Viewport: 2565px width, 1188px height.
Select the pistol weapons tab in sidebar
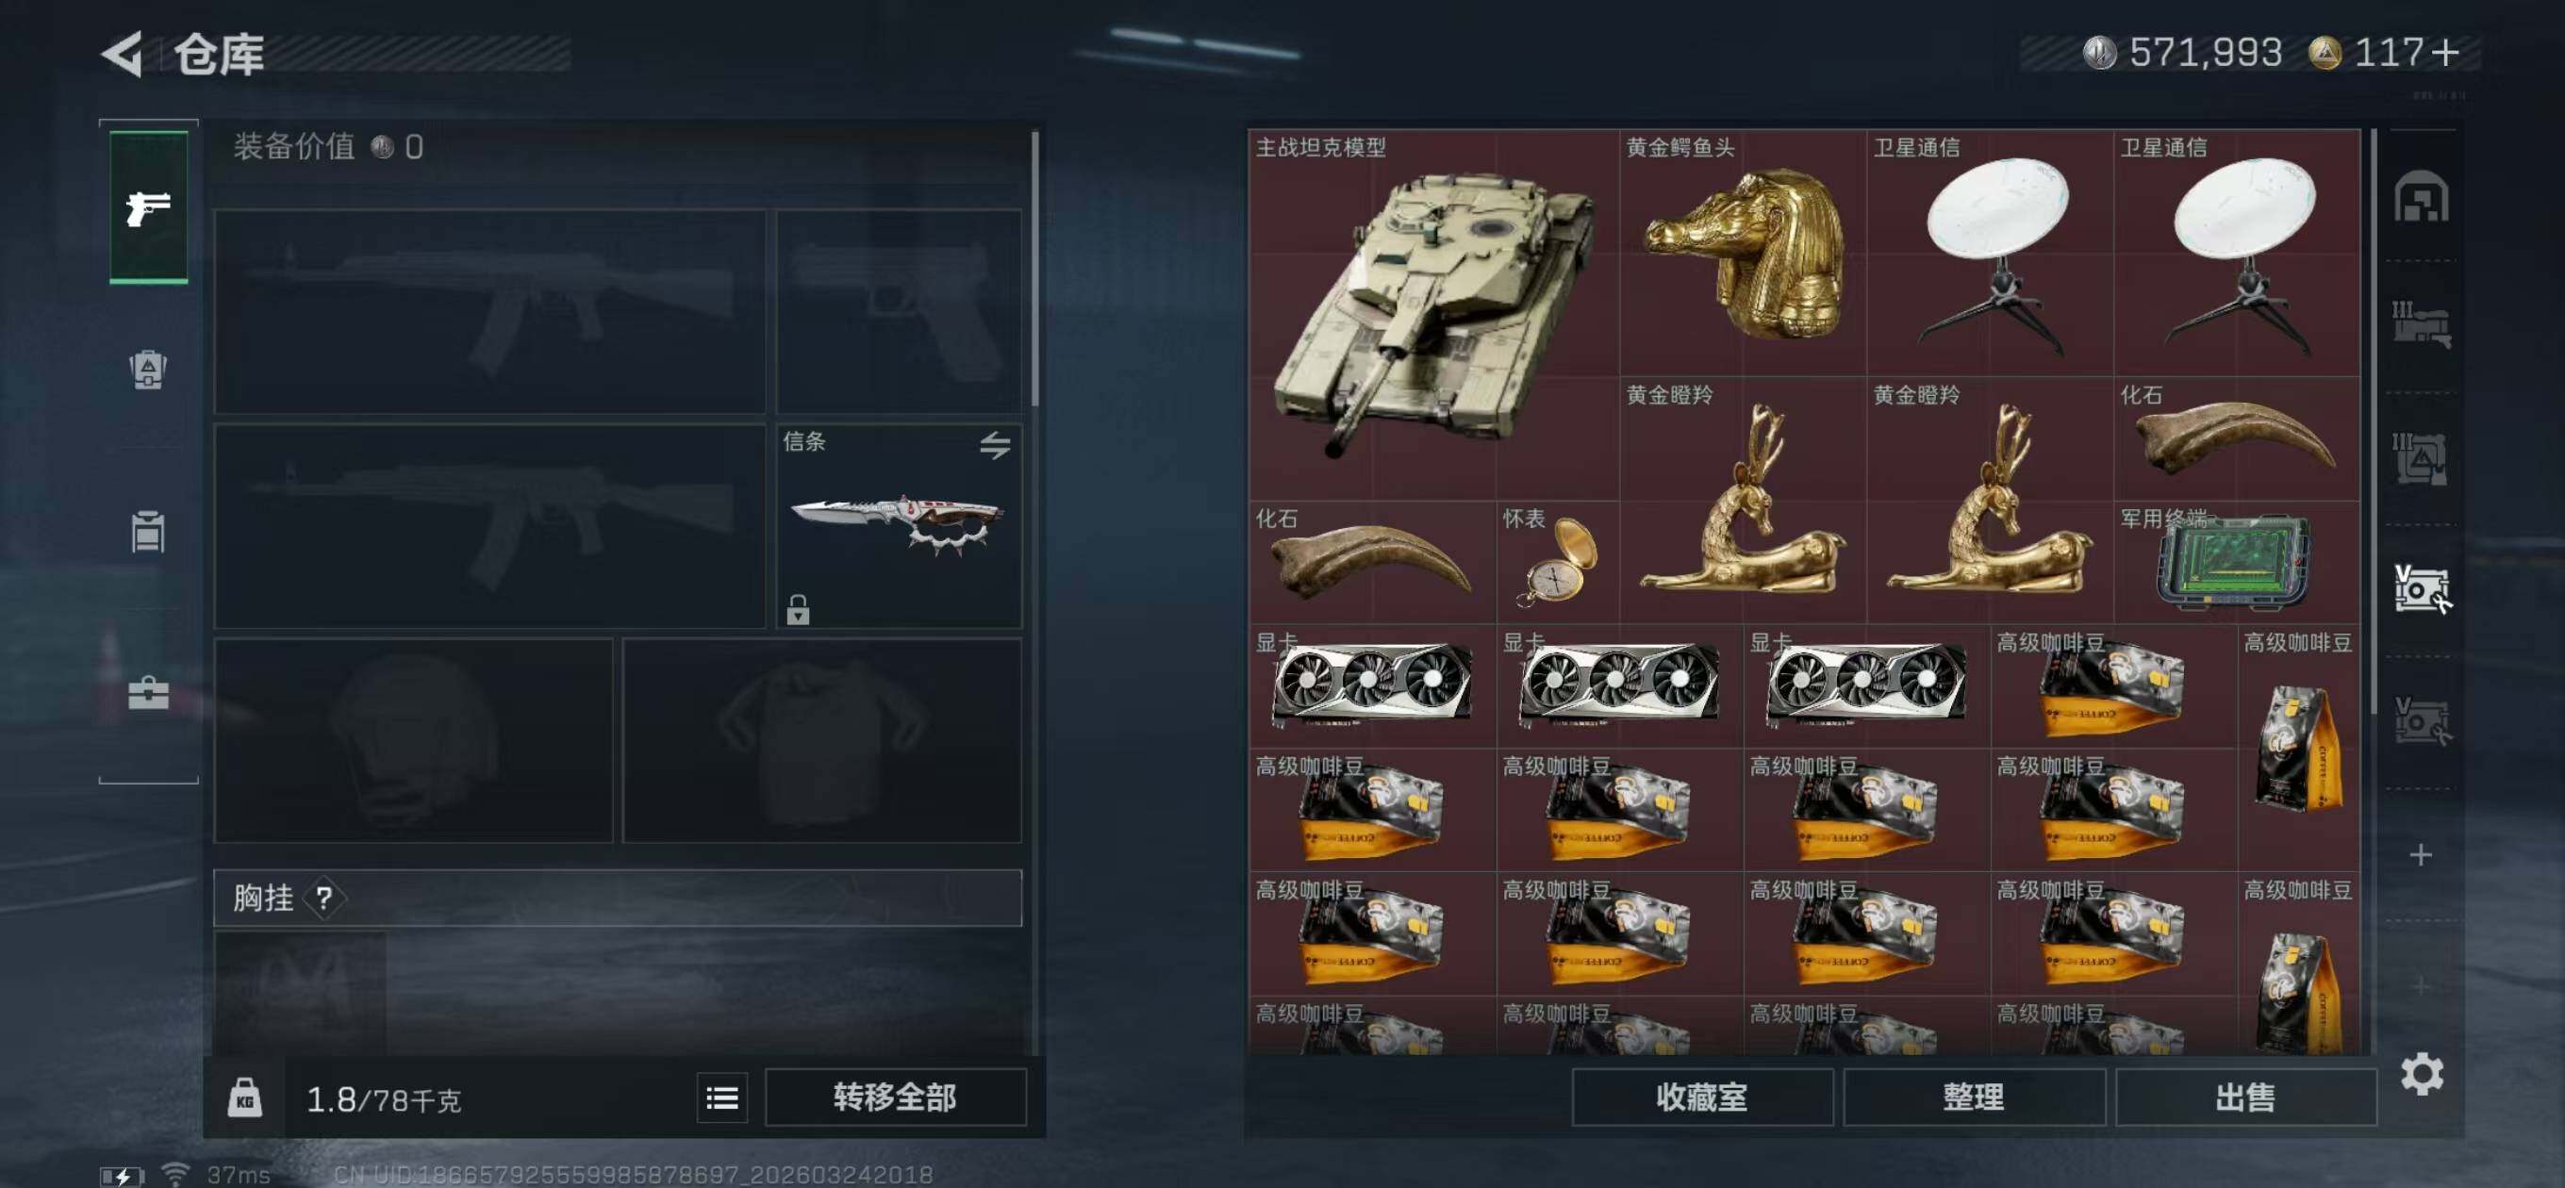148,207
